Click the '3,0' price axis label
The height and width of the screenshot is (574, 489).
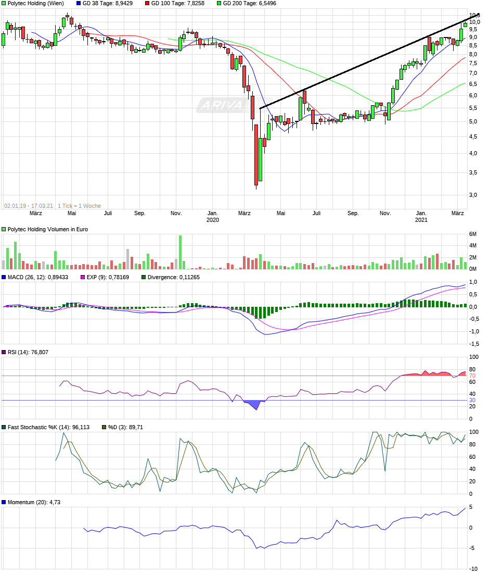click(x=473, y=195)
